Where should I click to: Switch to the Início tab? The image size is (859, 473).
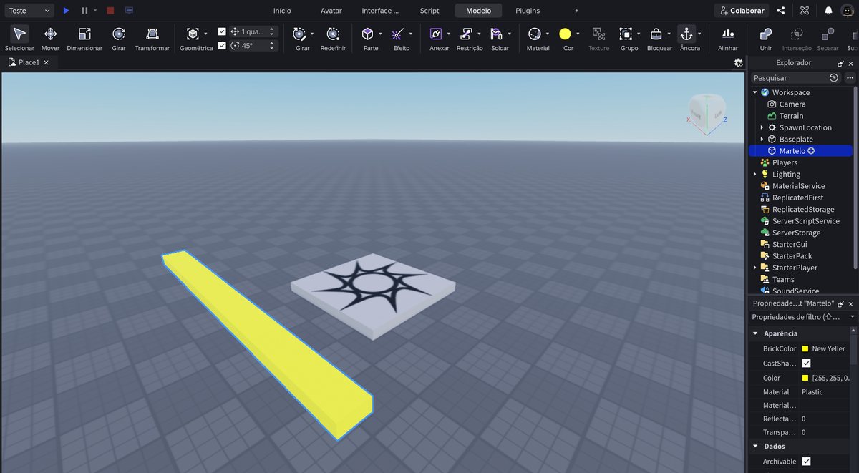[x=282, y=11]
